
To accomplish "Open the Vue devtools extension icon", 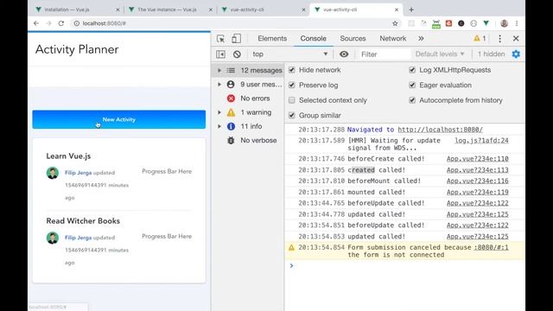I will point(486,23).
